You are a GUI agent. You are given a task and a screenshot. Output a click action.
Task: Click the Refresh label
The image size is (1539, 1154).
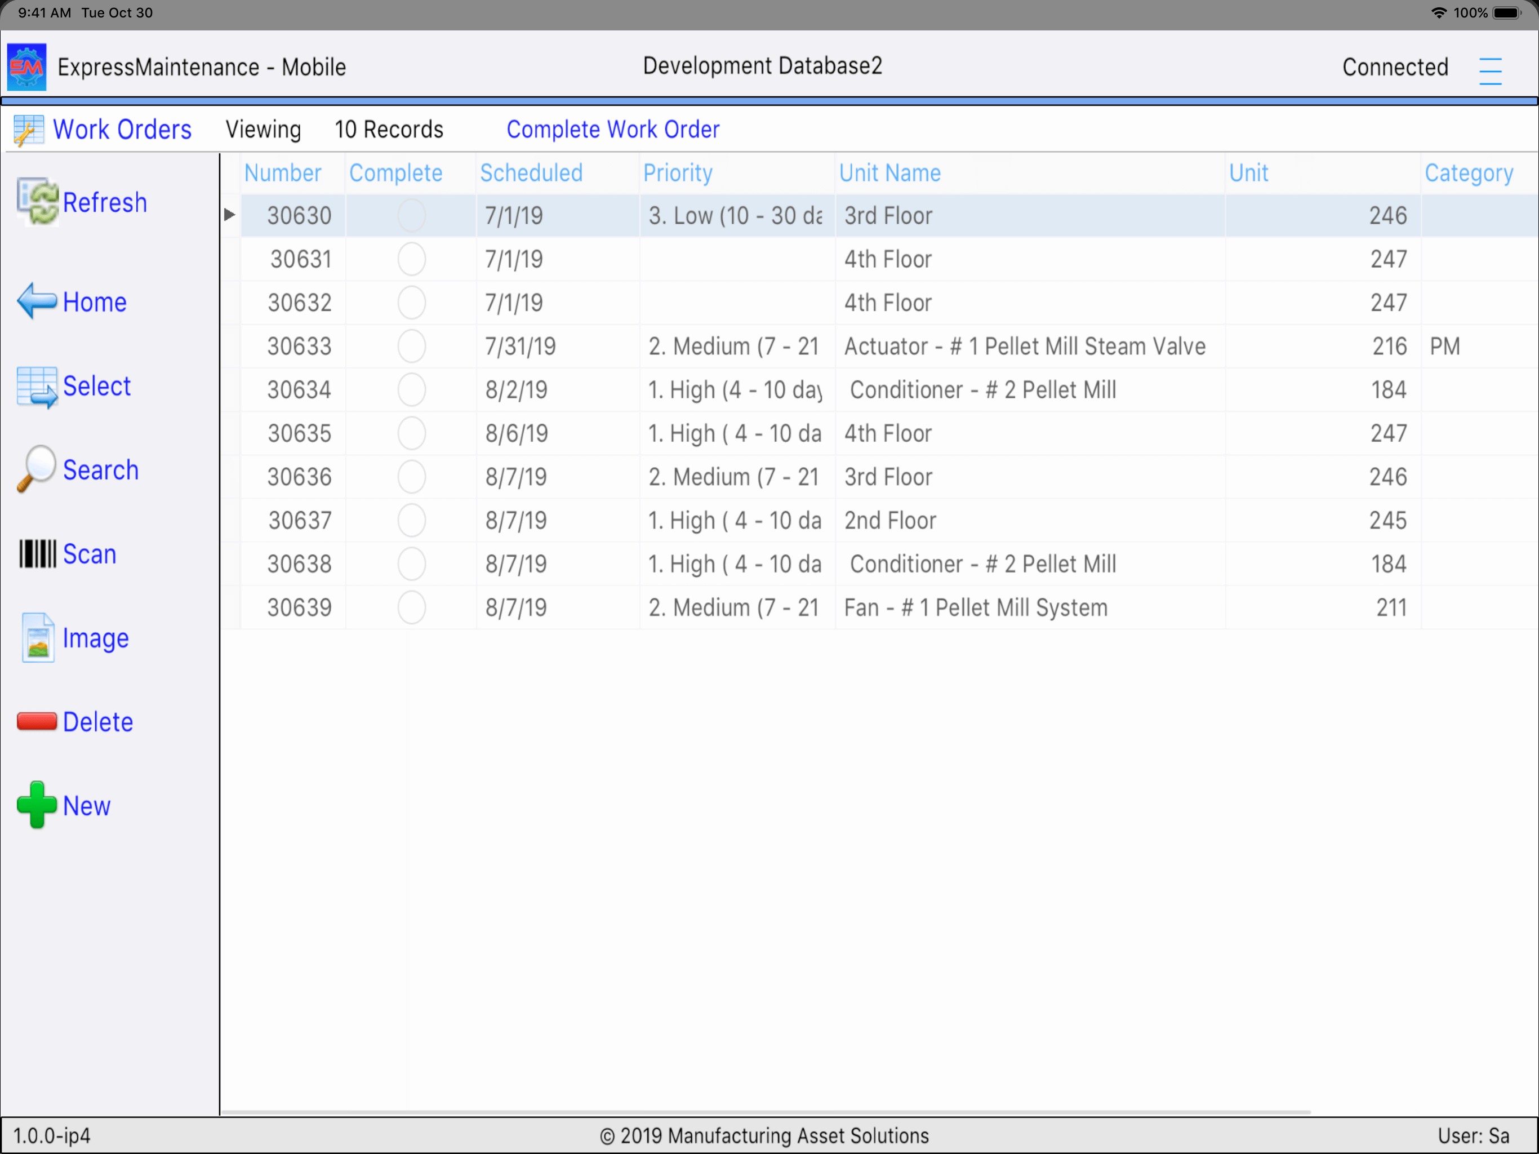coord(105,202)
